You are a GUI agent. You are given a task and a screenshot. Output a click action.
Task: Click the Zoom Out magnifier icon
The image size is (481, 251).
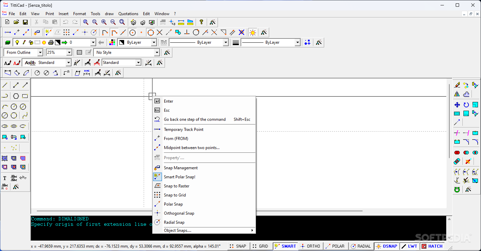[113, 22]
